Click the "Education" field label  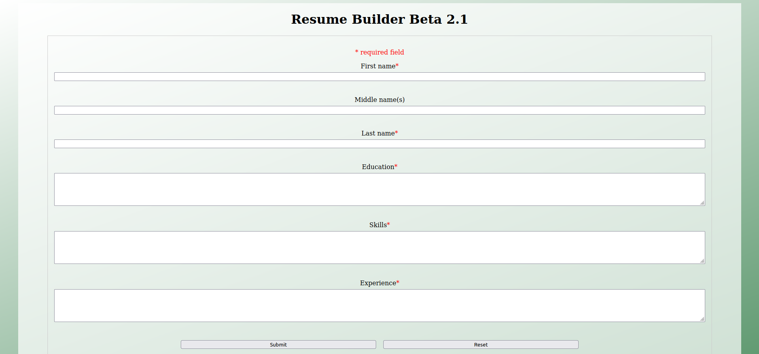point(378,167)
